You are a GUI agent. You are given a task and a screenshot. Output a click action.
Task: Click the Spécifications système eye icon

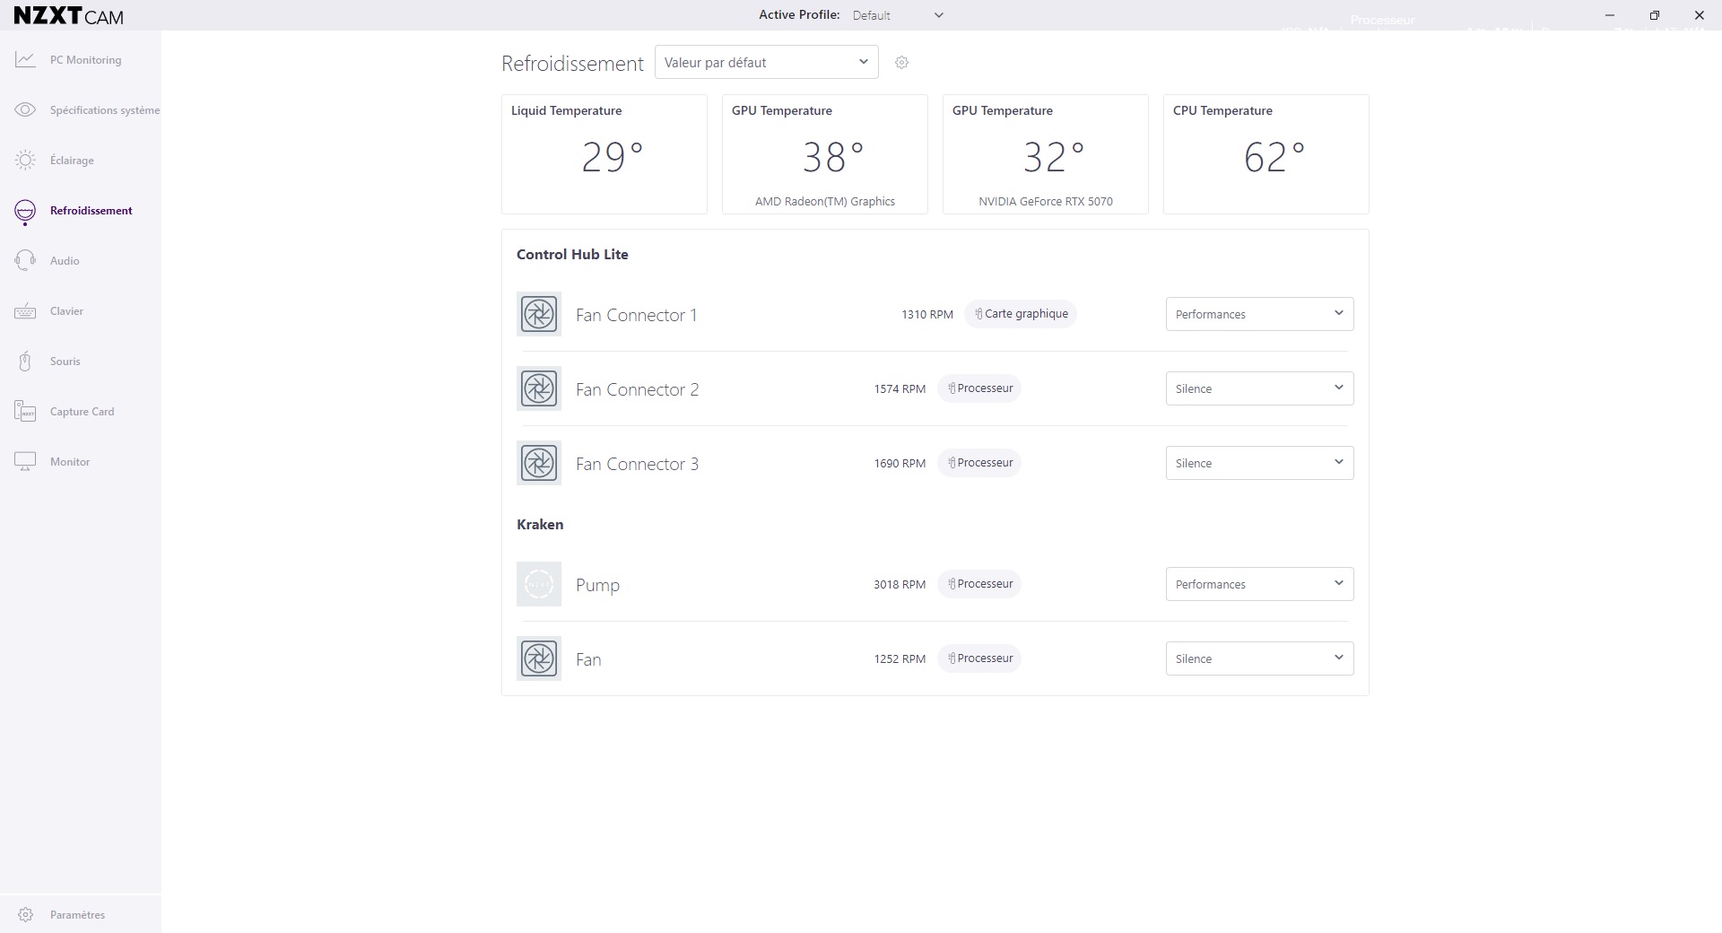point(25,110)
